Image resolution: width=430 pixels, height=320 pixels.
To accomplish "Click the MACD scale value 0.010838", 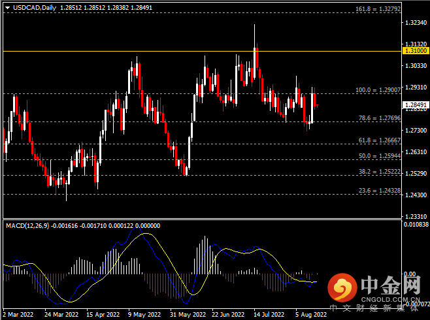I will click(x=416, y=225).
